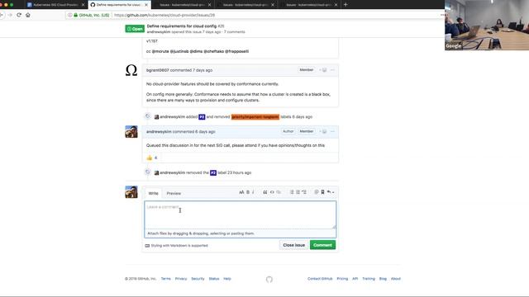Insert a task list in the comment
Screen dimensions: 529x297
tap(304, 192)
